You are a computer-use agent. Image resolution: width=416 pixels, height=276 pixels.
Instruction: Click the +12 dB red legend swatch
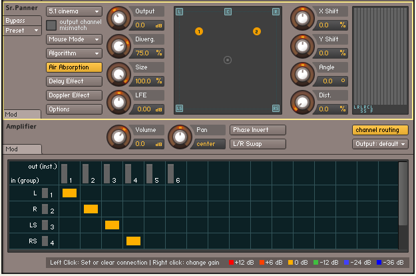231,263
